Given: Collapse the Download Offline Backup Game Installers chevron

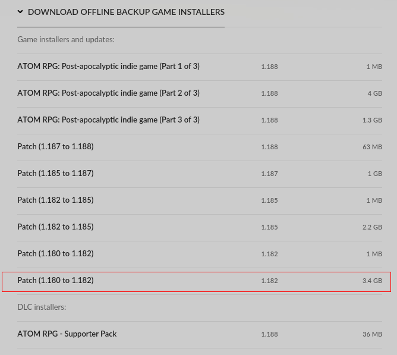Looking at the screenshot, I should pos(20,12).
